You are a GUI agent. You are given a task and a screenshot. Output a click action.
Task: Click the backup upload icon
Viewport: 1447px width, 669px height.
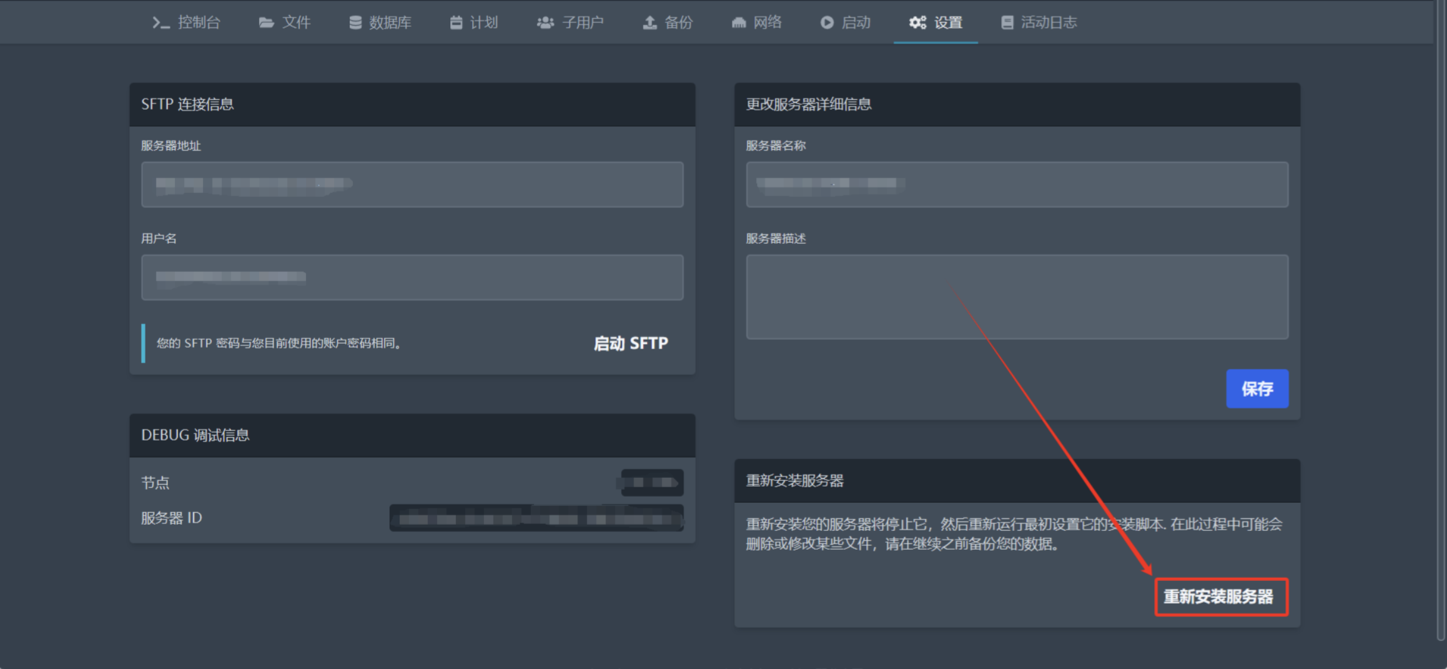pos(650,22)
